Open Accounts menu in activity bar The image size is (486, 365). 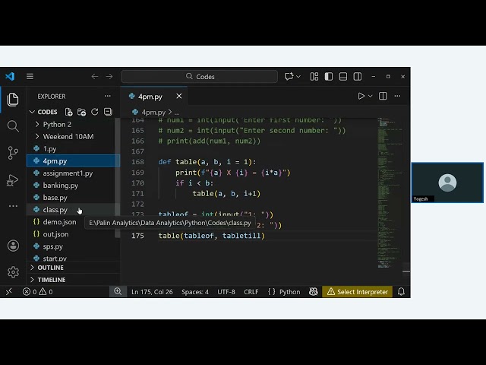click(x=13, y=246)
